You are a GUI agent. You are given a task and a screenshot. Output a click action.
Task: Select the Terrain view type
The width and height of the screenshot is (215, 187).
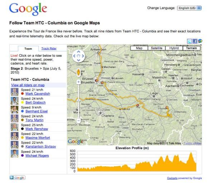click(192, 48)
